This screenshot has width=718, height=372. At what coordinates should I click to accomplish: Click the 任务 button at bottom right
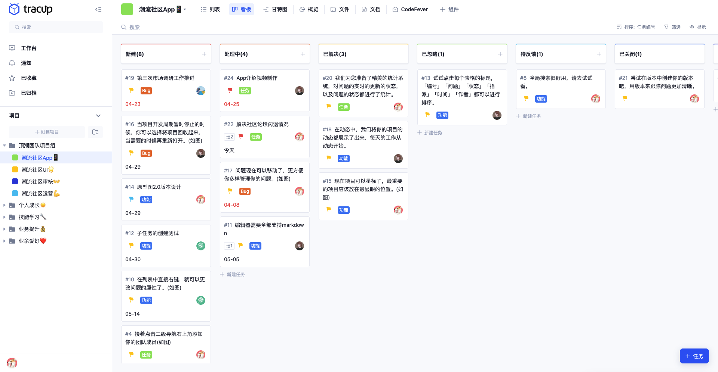pos(694,356)
